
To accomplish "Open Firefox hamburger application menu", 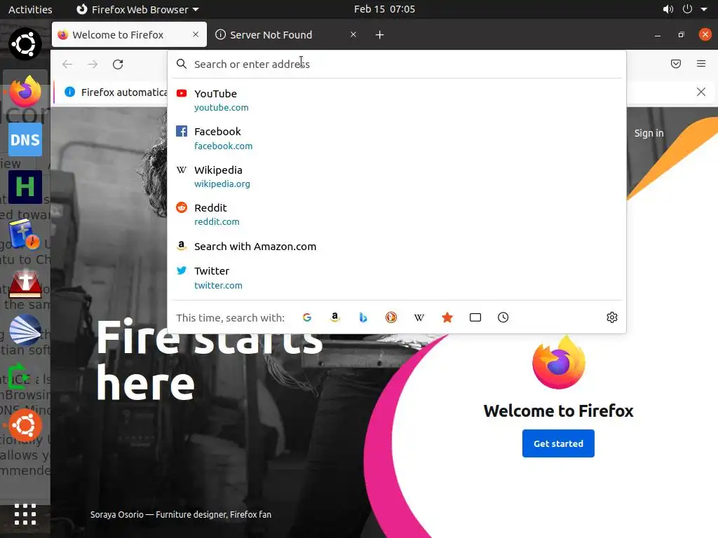I will click(701, 64).
